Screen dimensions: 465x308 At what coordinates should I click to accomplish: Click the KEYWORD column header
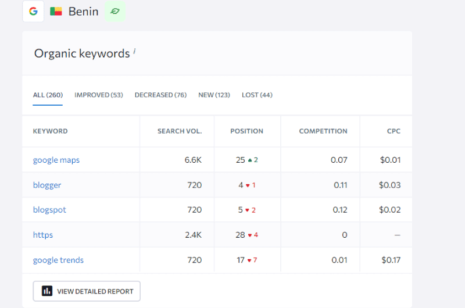click(x=50, y=131)
